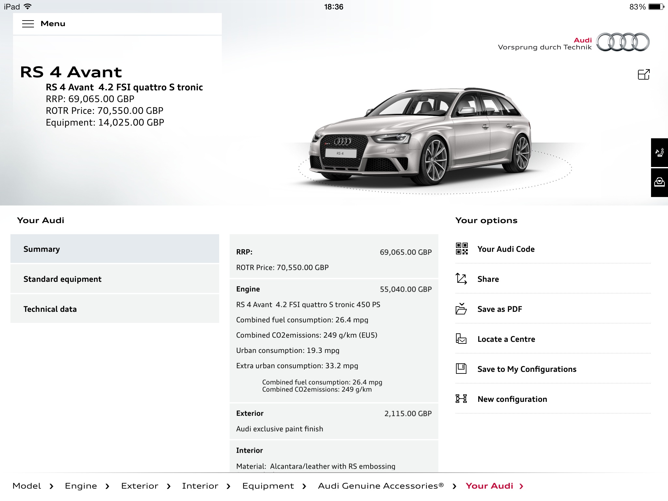This screenshot has width=668, height=501.
Task: Go to the Equipment step
Action: (x=268, y=486)
